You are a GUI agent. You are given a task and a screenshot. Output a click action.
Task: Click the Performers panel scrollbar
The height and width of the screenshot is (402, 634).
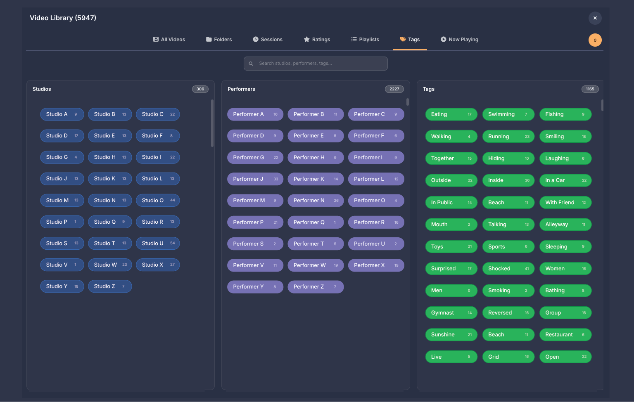[407, 102]
